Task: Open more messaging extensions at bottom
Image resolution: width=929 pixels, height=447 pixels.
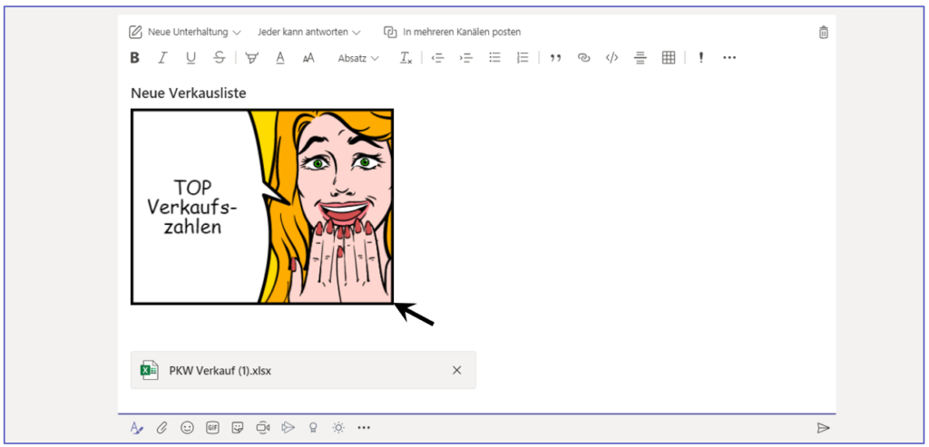Action: (364, 427)
